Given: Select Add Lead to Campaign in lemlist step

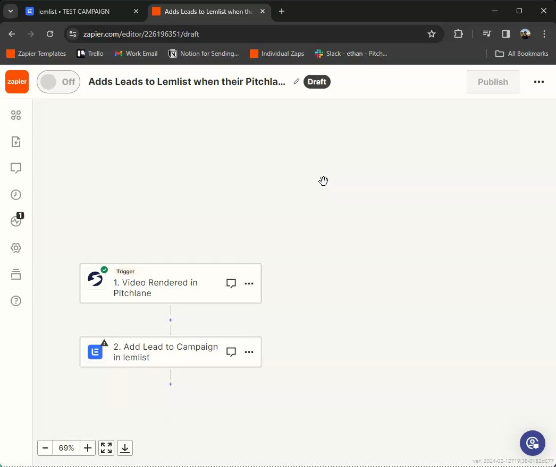Looking at the screenshot, I should coord(171,352).
